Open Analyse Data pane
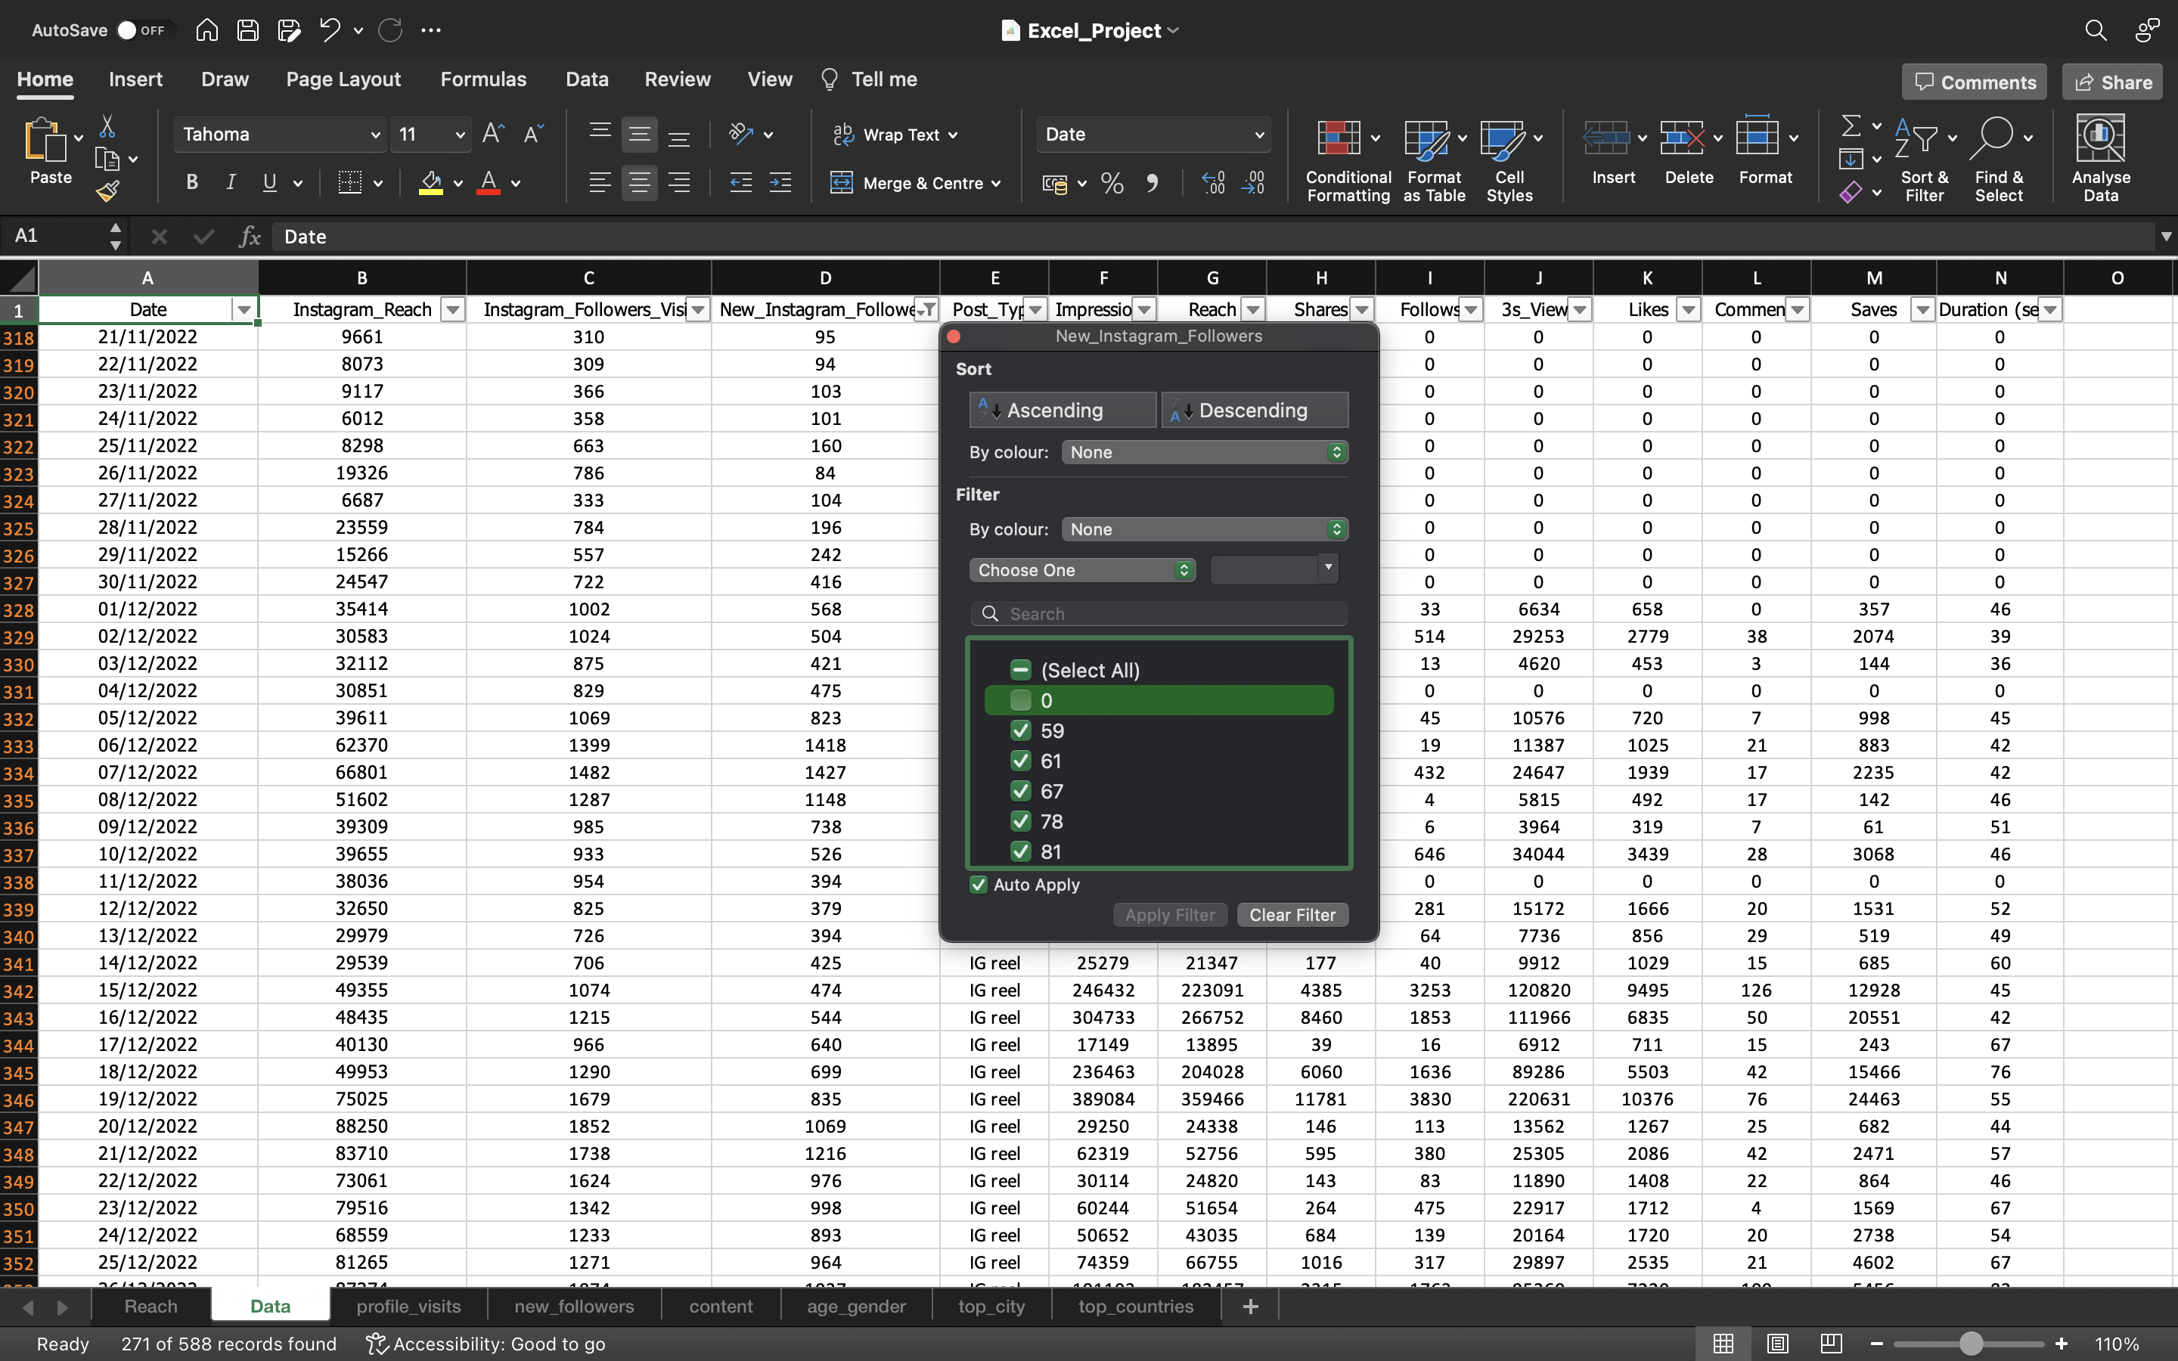Screen dimensions: 2178x1361 [x=2101, y=159]
